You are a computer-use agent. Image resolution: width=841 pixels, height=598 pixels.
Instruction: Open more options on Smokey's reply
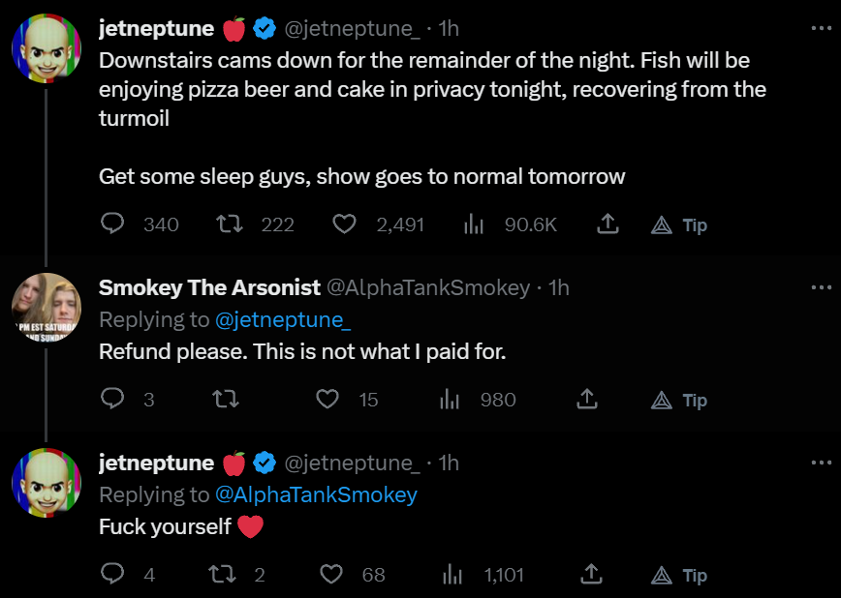pos(821,287)
